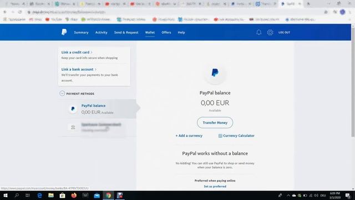Image resolution: width=355 pixels, height=200 pixels.
Task: Show hidden system tray icons
Action: pyautogui.click(x=288, y=195)
